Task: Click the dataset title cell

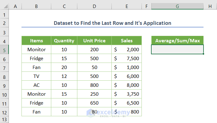Action: pyautogui.click(x=112, y=23)
